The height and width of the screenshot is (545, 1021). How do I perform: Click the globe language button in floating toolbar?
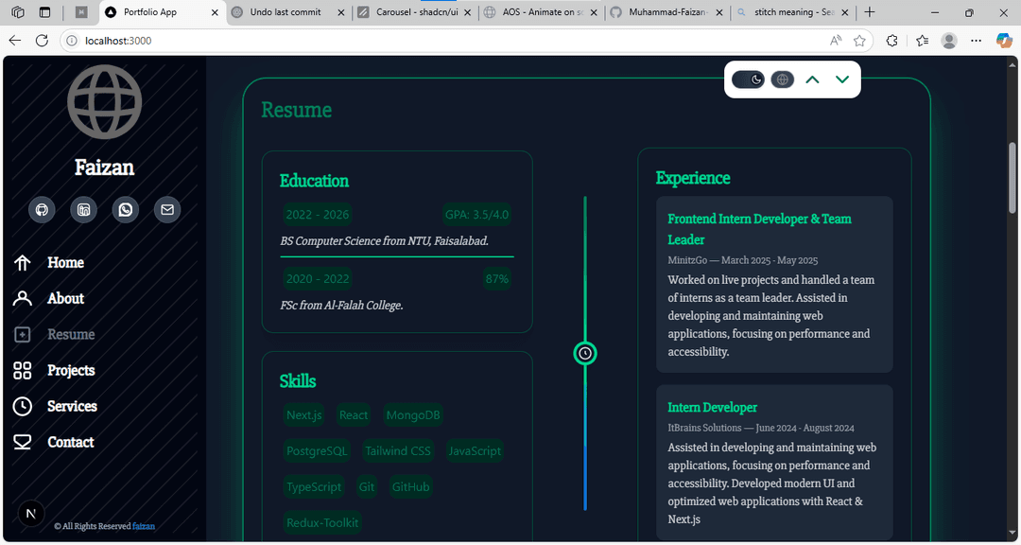coord(783,79)
